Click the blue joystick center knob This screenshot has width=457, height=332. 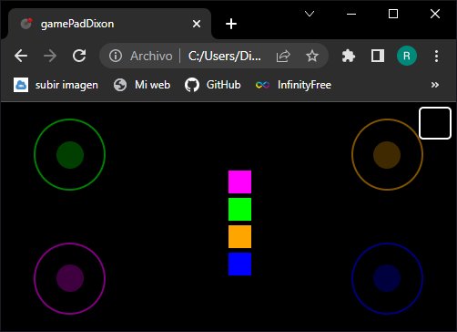pyautogui.click(x=387, y=278)
